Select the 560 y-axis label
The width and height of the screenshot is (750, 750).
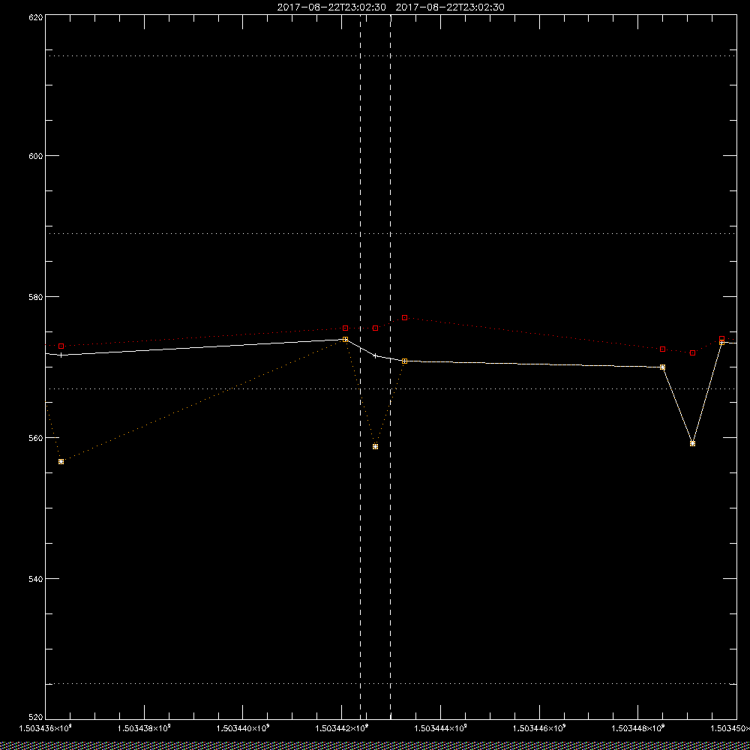(36, 438)
